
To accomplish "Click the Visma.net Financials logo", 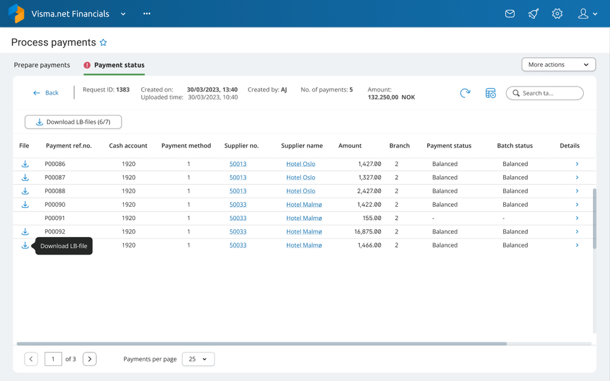I will [16, 13].
